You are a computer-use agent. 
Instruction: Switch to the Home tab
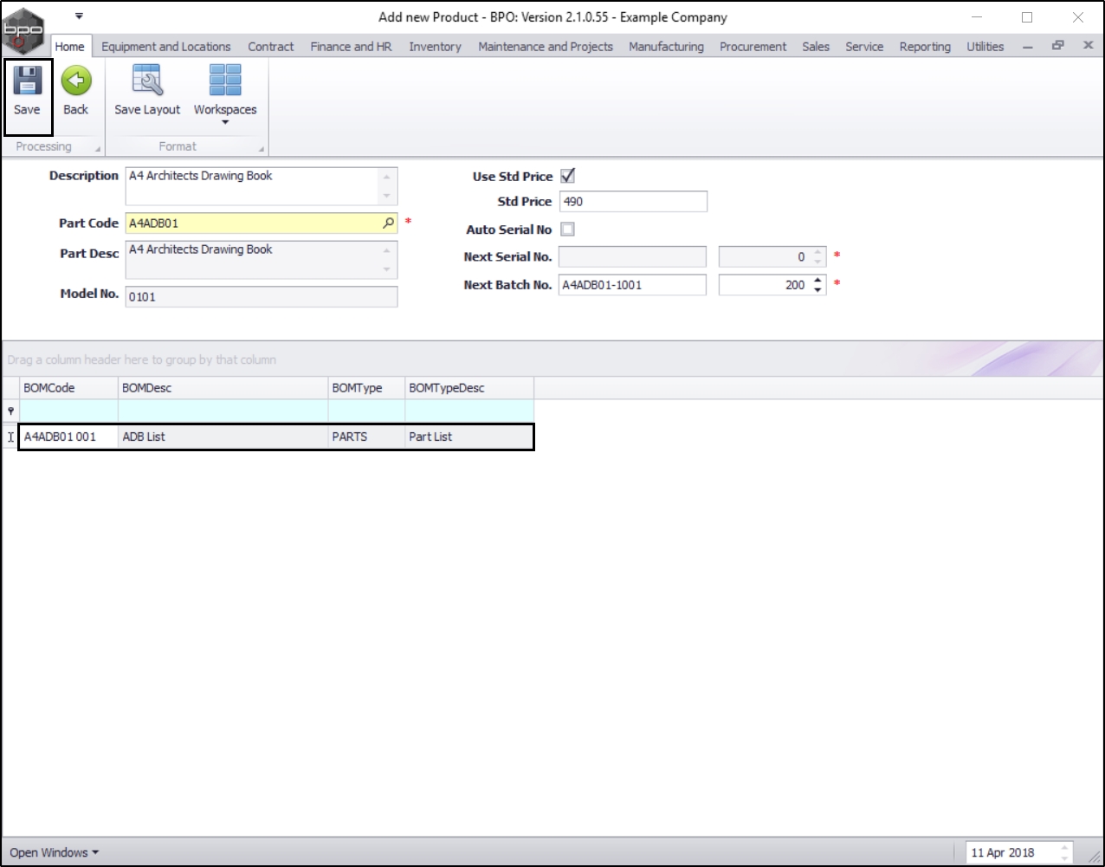click(70, 47)
